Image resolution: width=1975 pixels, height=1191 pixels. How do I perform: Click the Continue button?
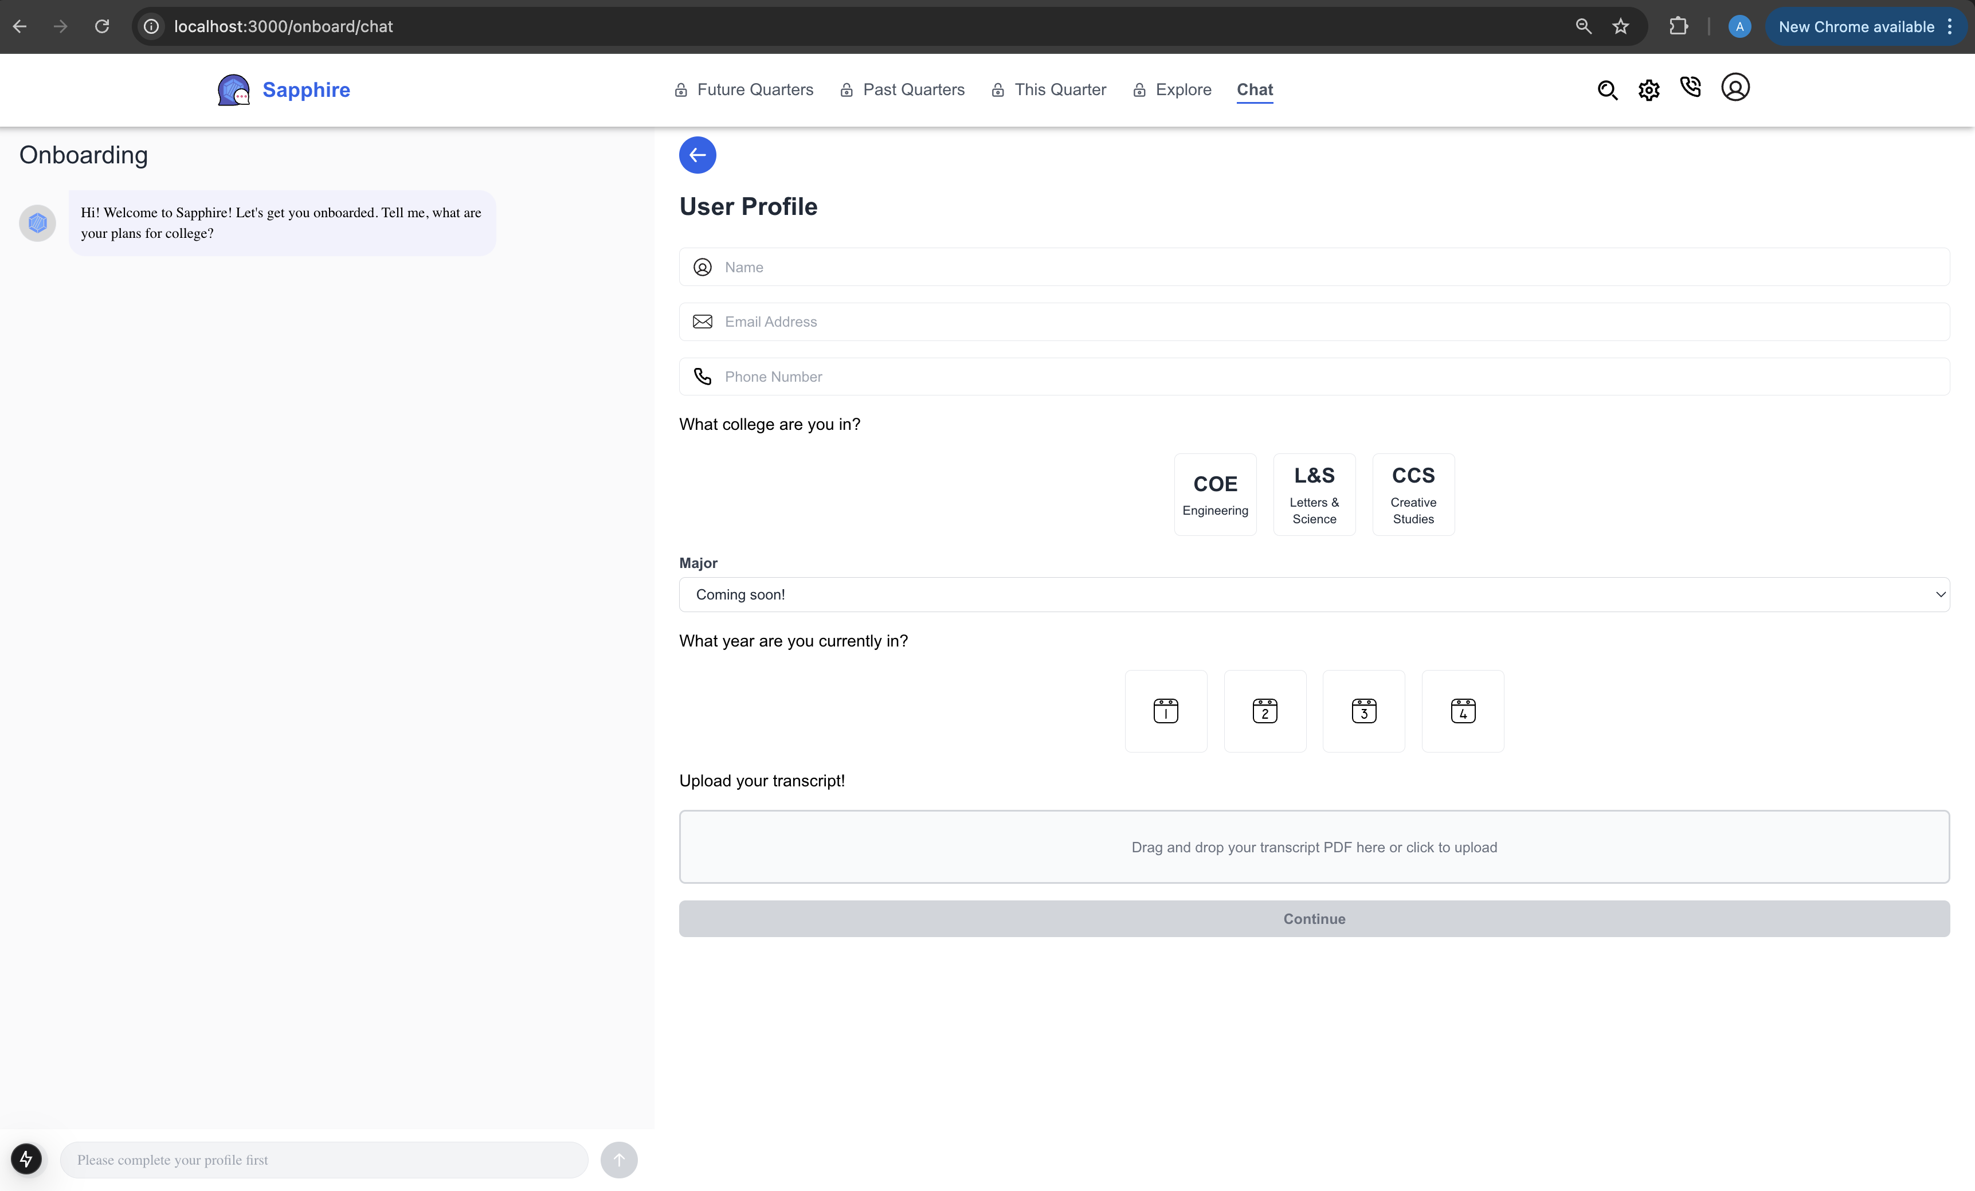click(x=1314, y=919)
